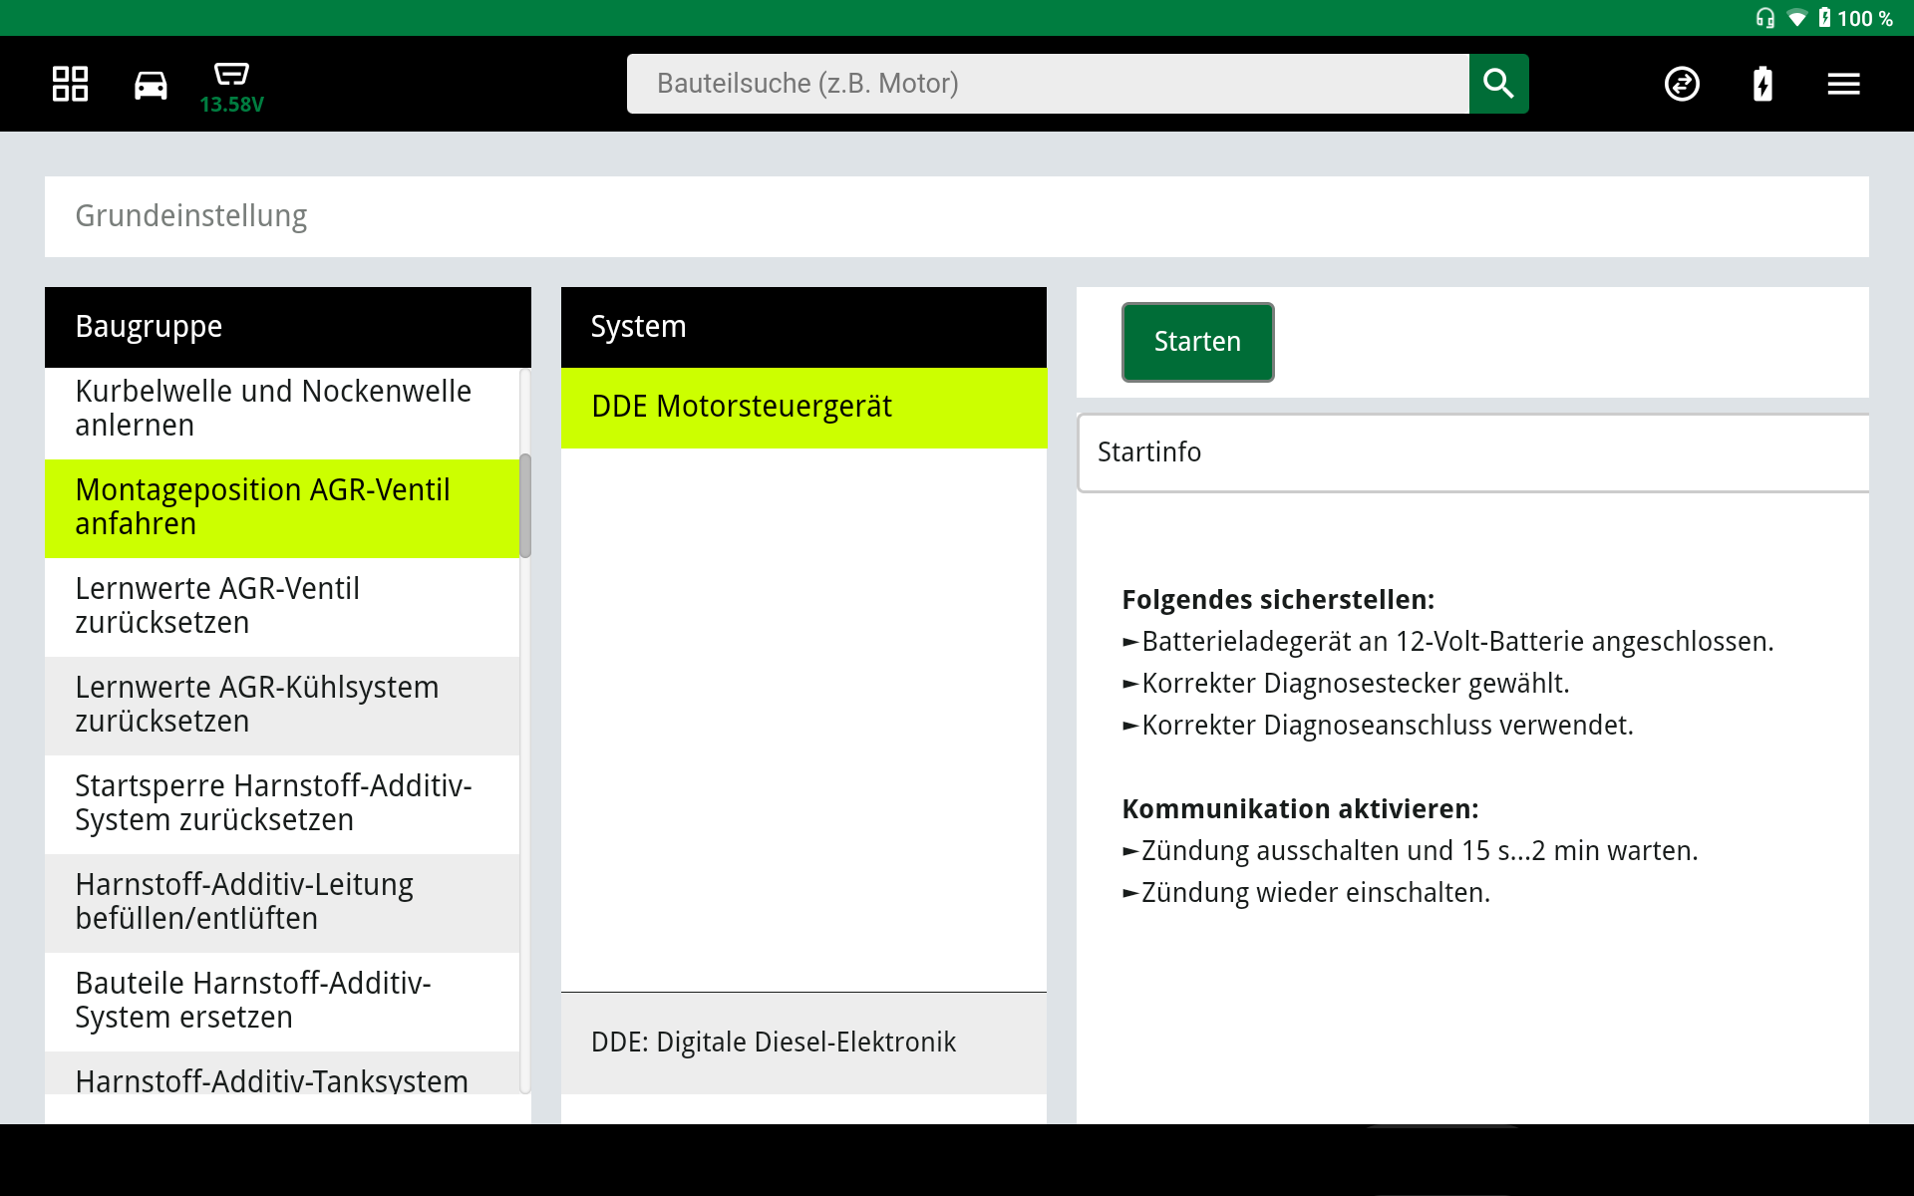Click the vehicle selection car icon
Screen dimensions: 1914x1196
[x=151, y=85]
